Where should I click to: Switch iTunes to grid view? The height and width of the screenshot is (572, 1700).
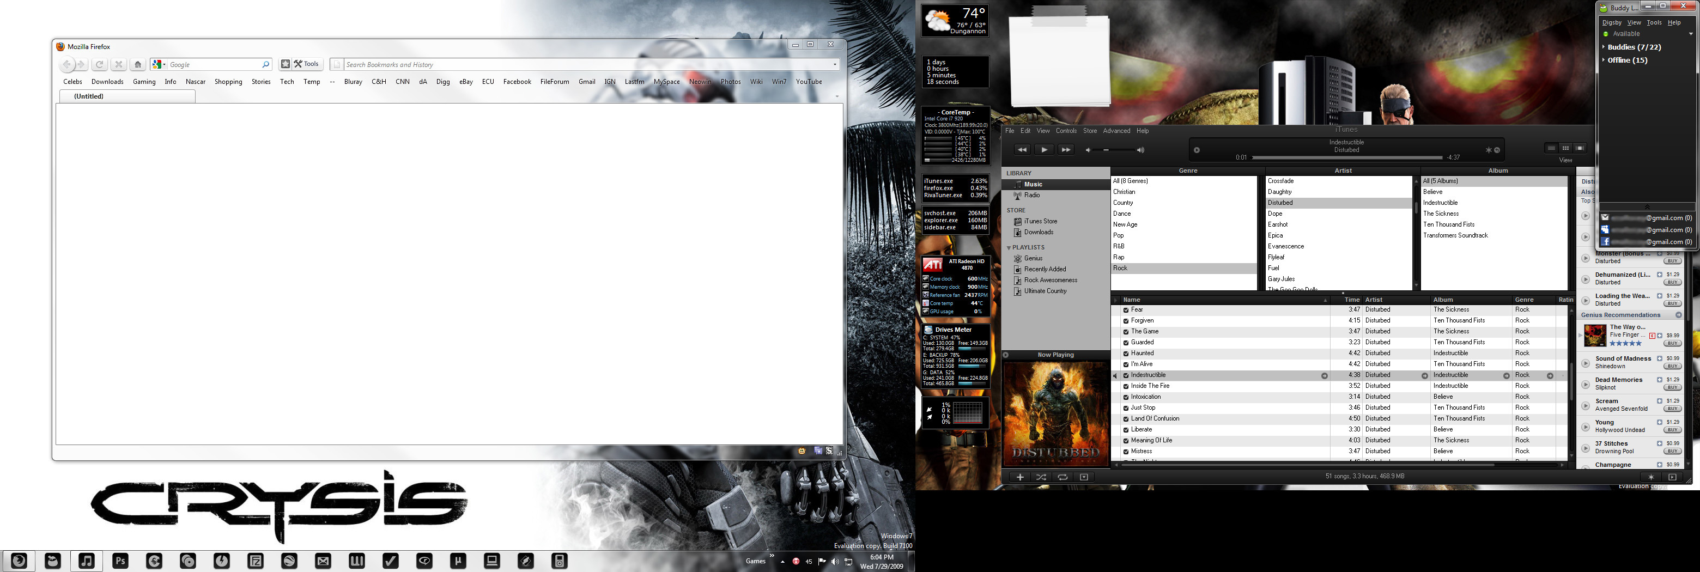pos(1565,148)
